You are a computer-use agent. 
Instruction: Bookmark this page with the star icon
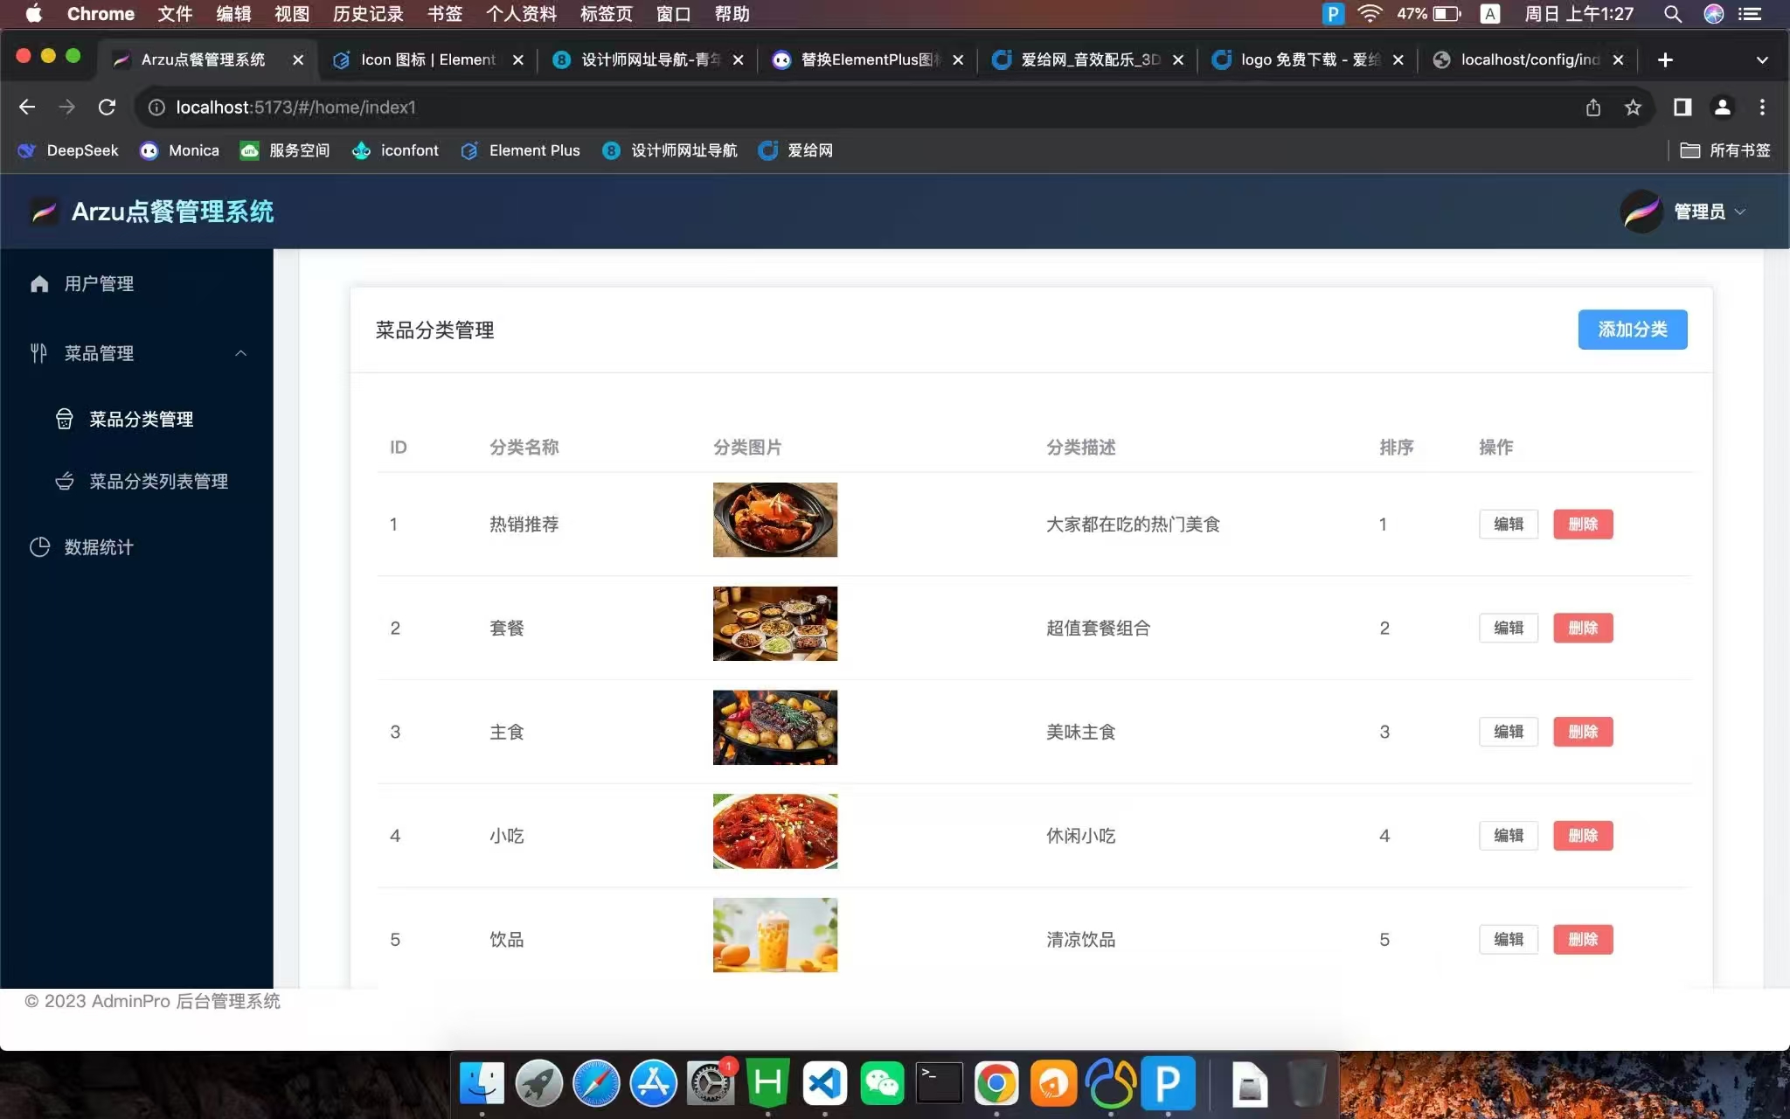tap(1633, 108)
